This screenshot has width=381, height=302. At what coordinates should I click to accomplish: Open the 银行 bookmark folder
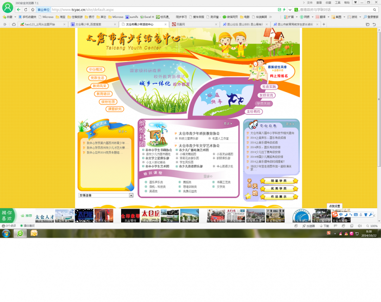click(89, 17)
